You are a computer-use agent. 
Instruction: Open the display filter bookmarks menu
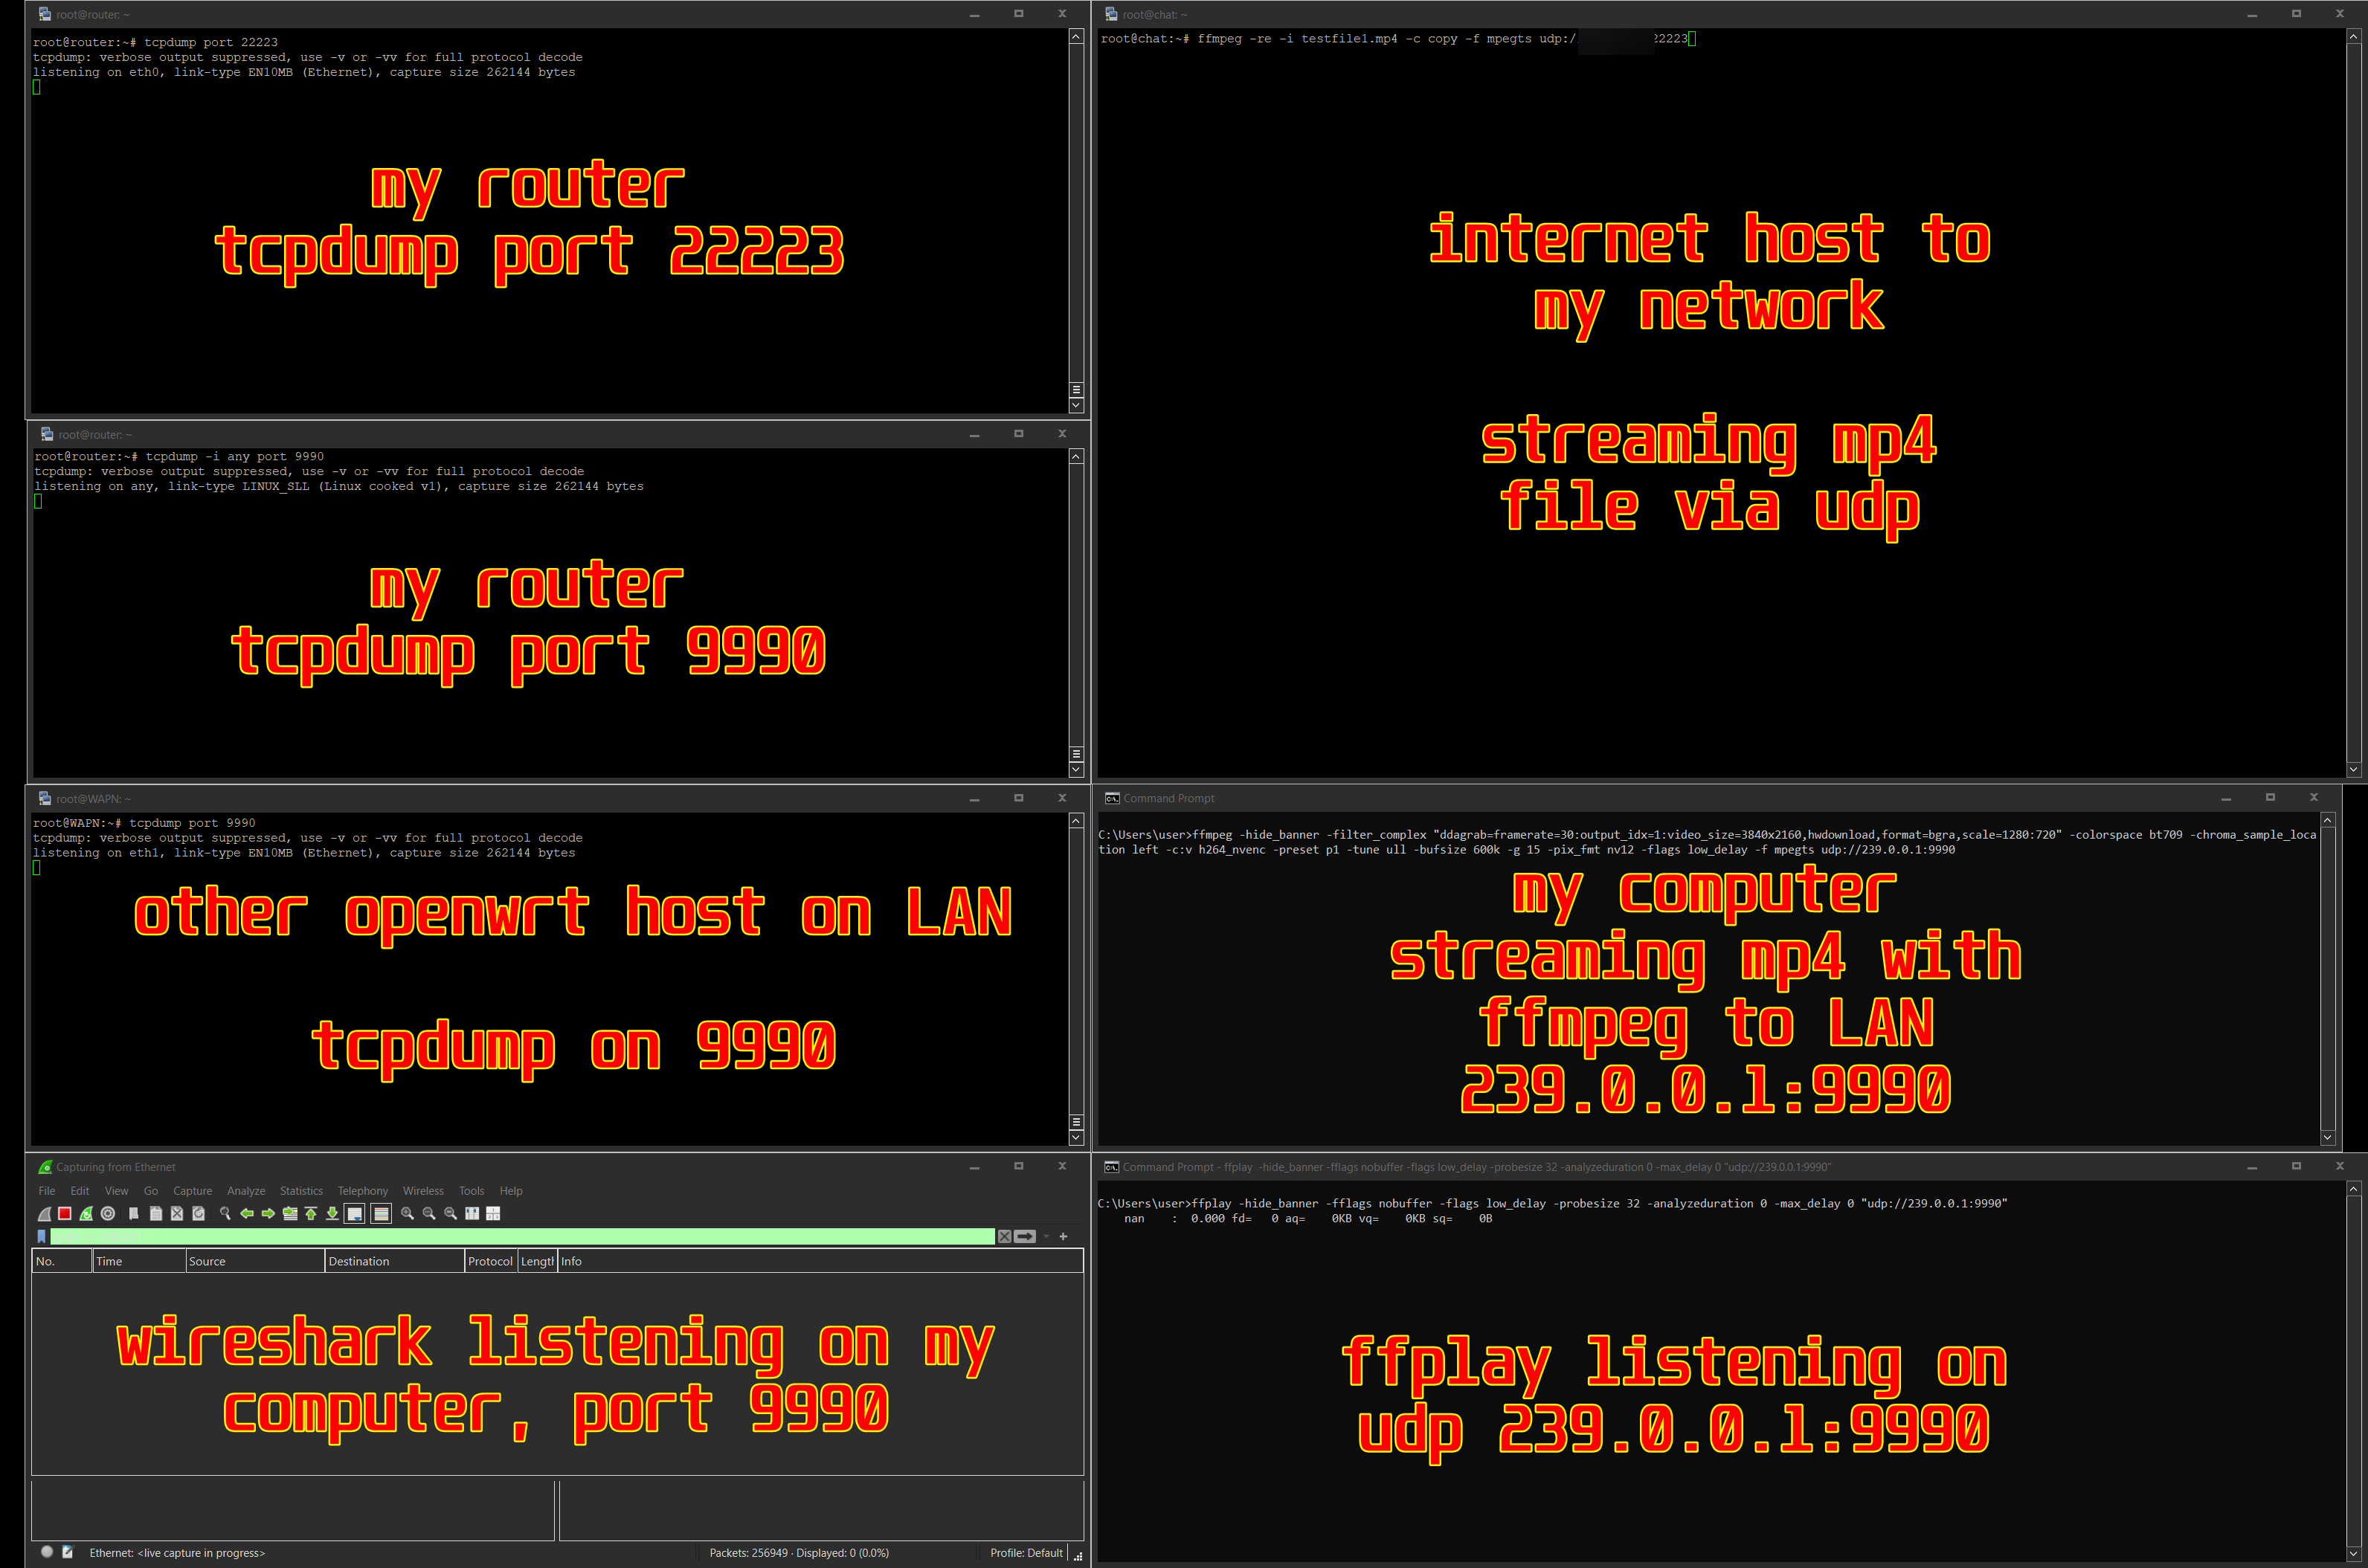[41, 1237]
